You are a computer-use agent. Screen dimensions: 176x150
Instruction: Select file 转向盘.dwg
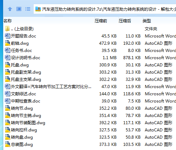point(22,137)
